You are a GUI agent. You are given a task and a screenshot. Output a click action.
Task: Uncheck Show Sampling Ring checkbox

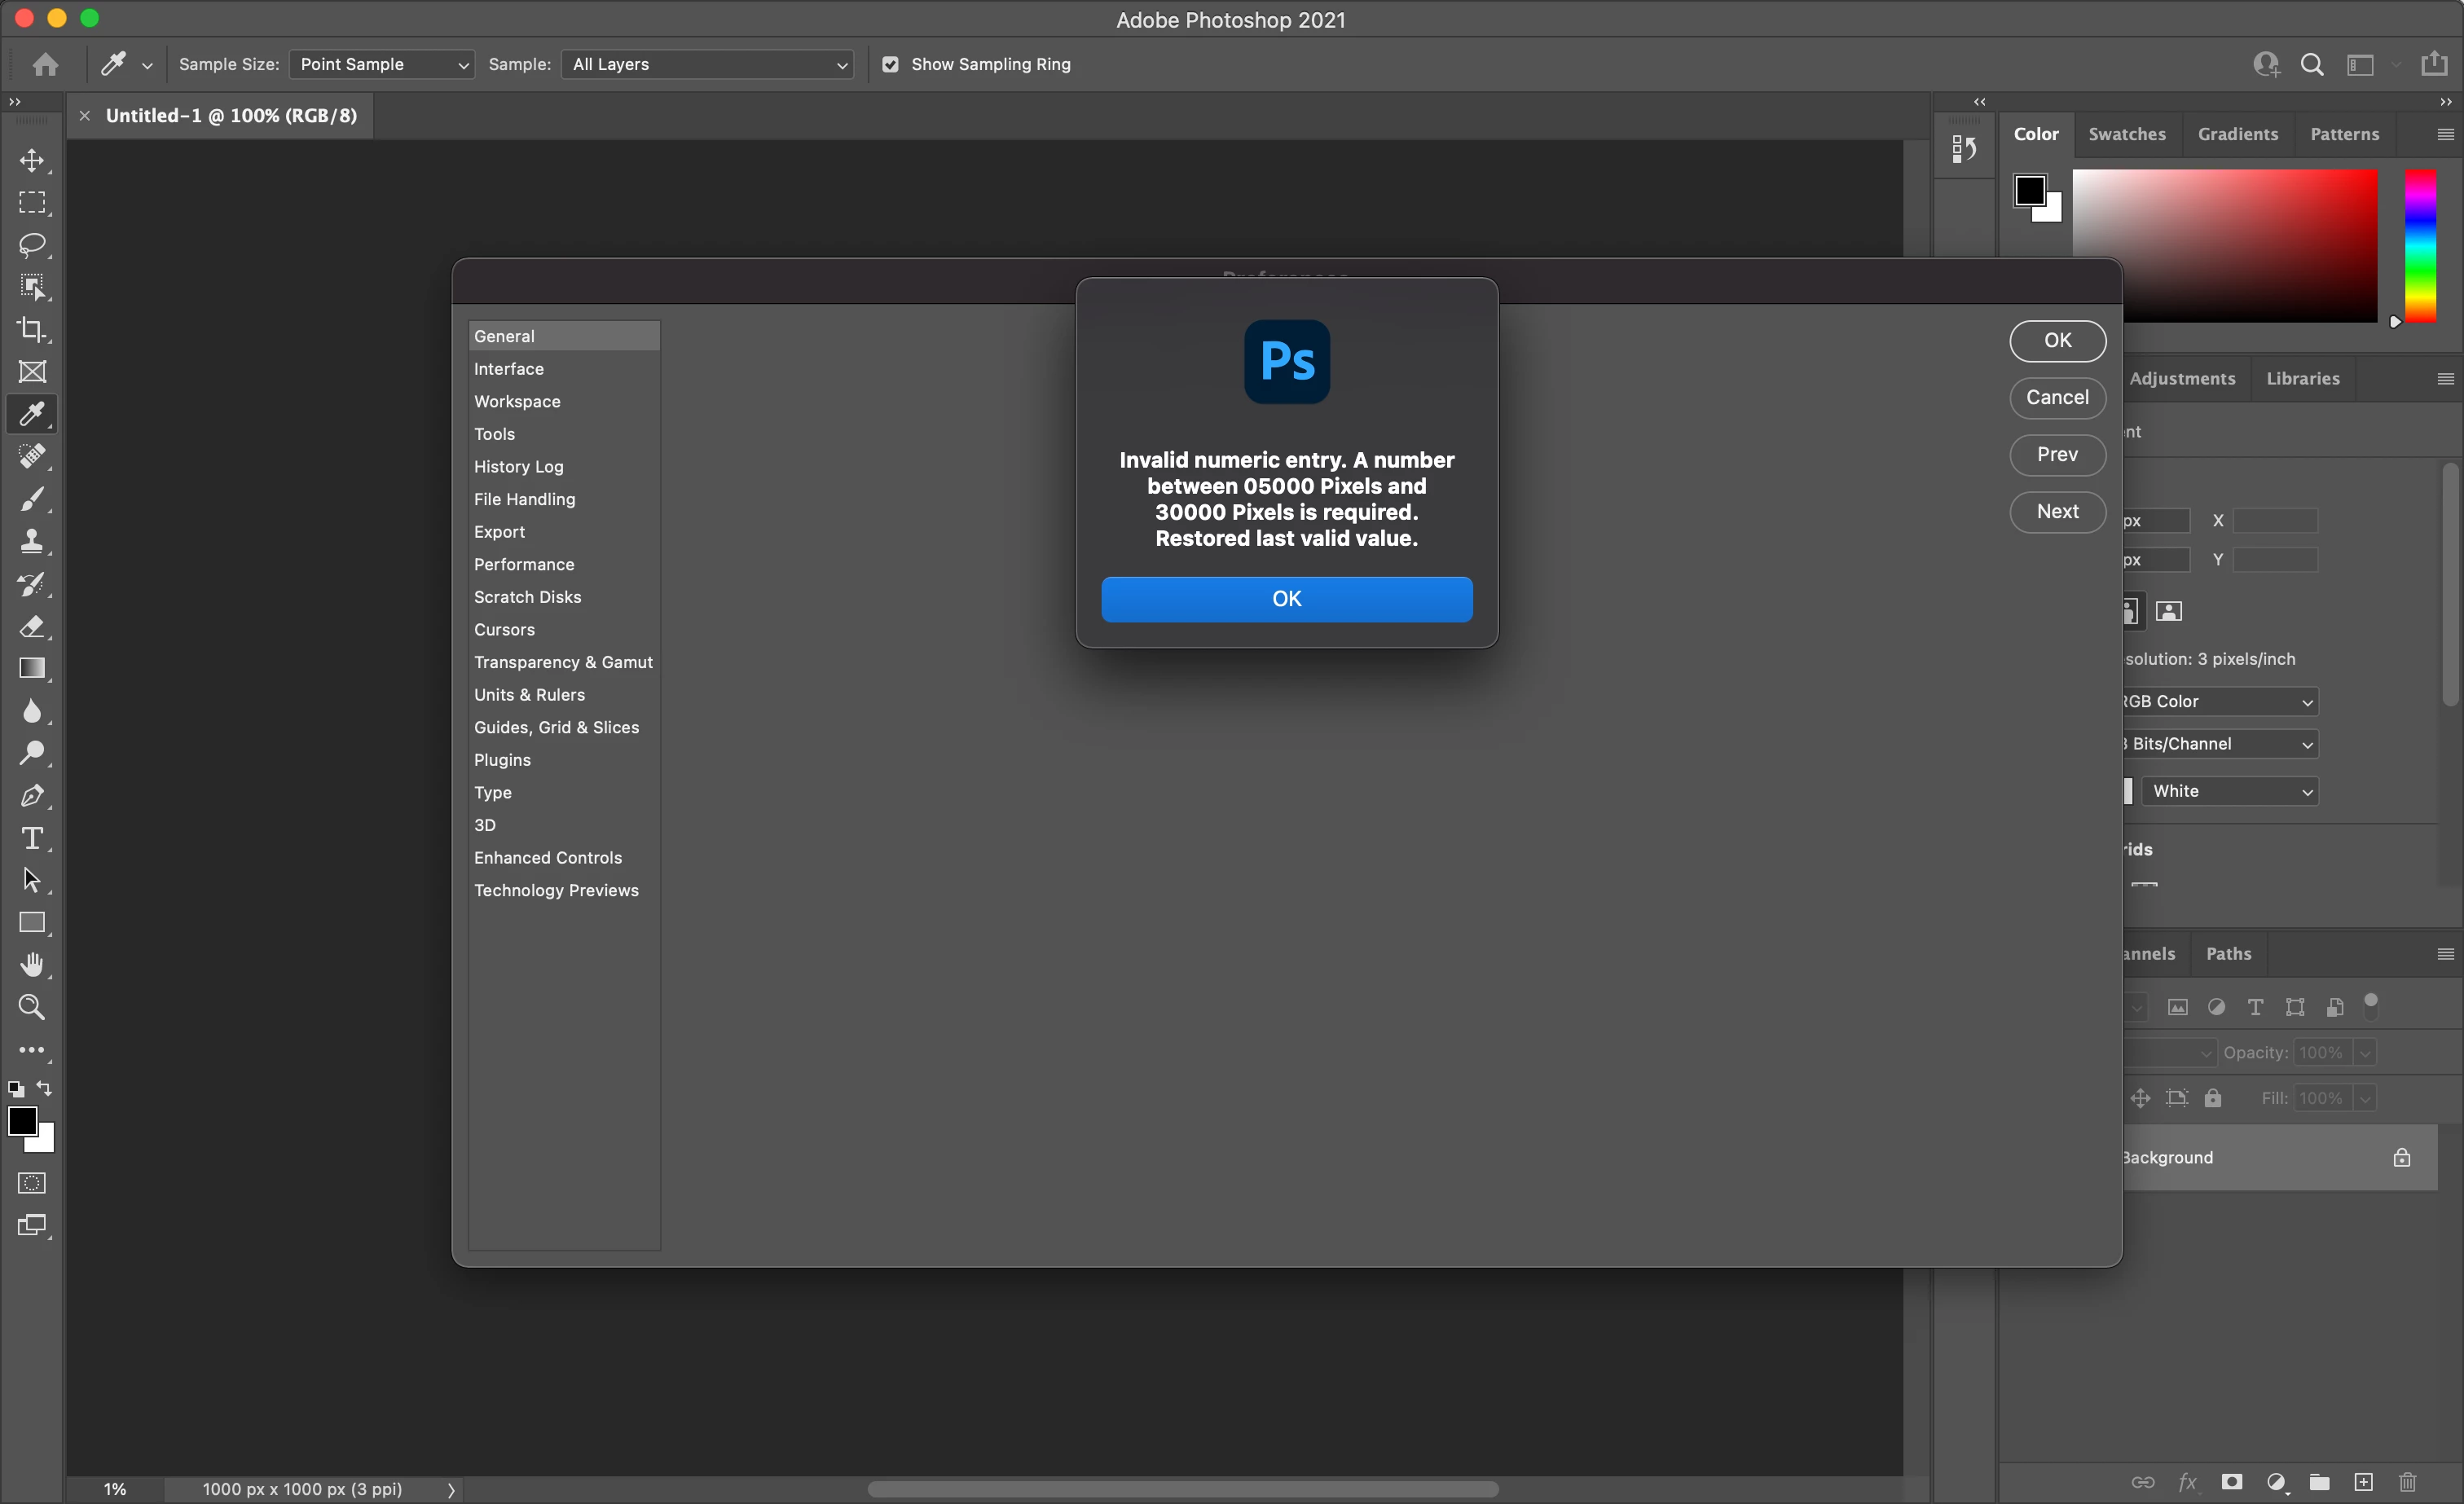[x=890, y=65]
